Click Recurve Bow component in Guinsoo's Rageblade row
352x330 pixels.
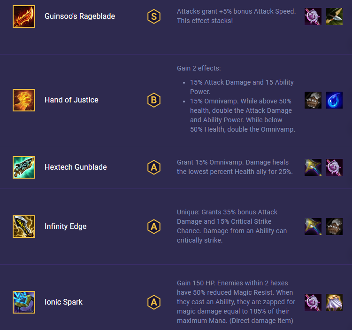[334, 16]
